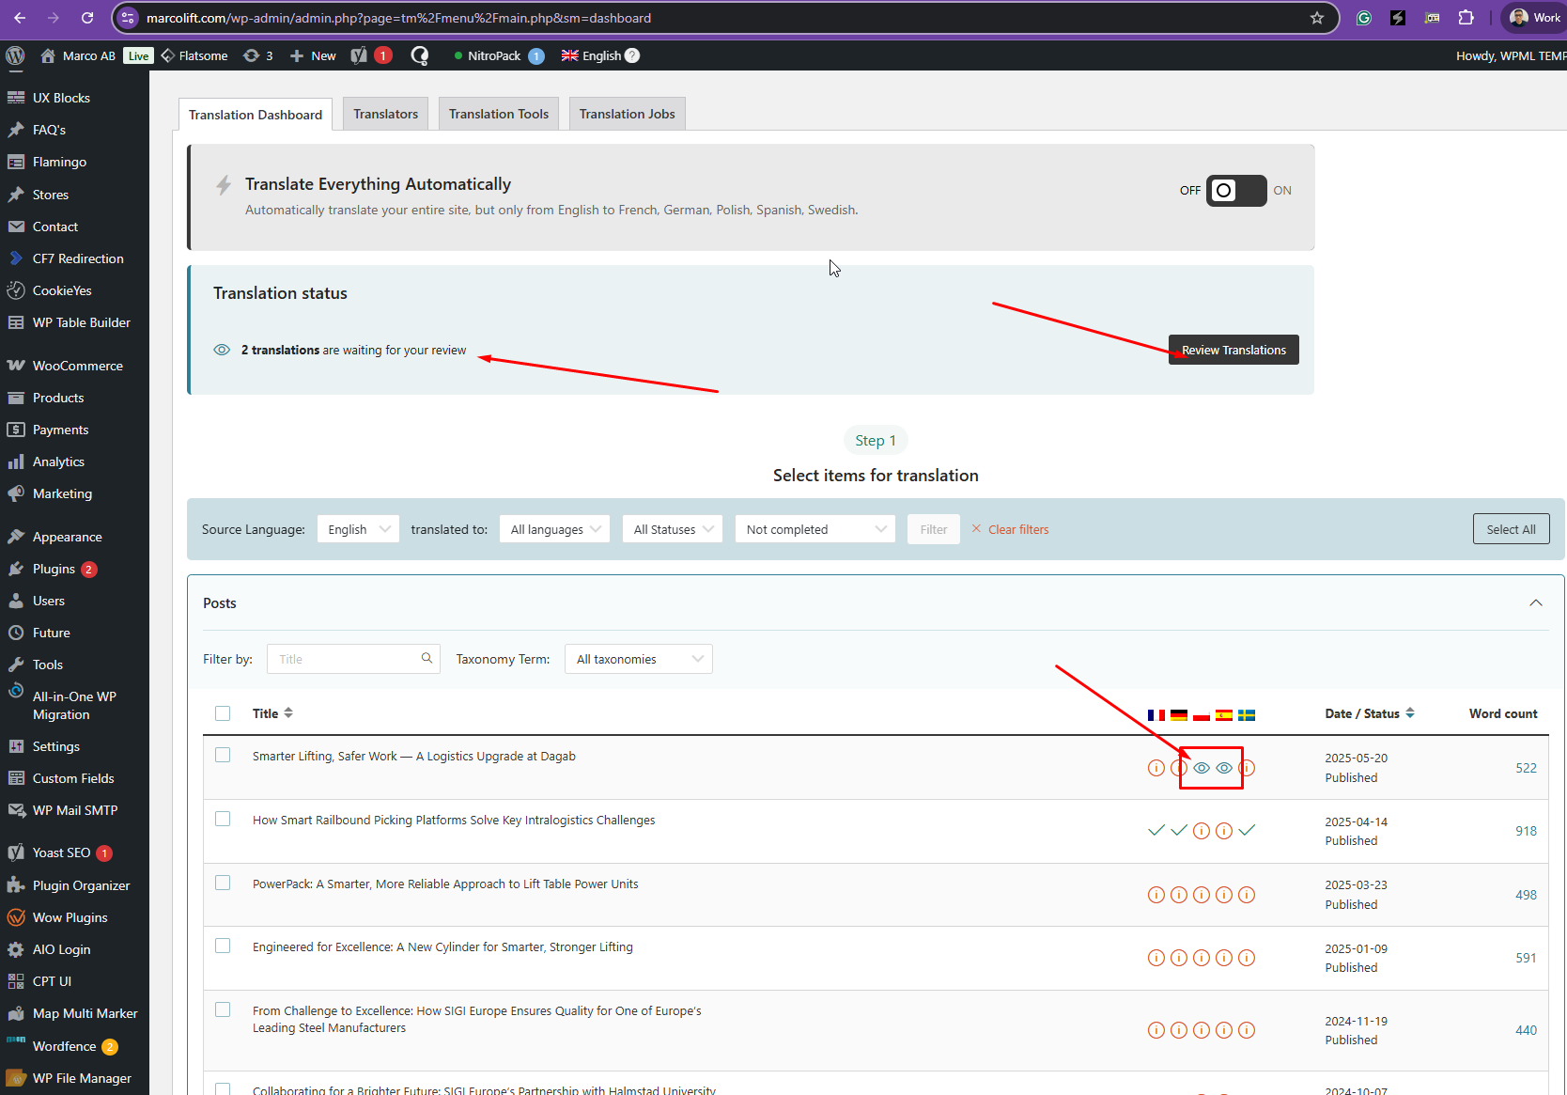
Task: Open the All taxonomies dropdown
Action: pyautogui.click(x=638, y=659)
